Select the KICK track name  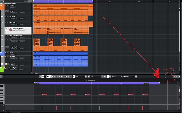(x=11, y=39)
